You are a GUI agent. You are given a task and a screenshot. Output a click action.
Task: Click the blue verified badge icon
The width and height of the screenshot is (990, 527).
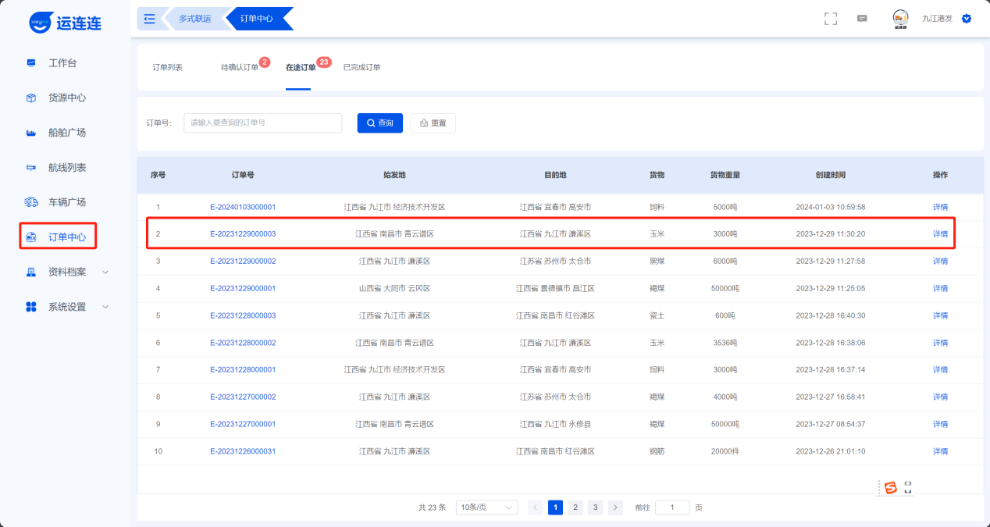point(967,19)
